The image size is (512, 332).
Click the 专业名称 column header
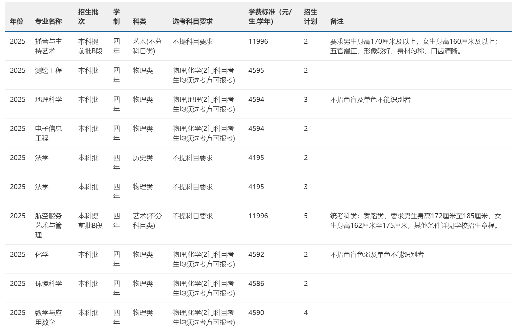pyautogui.click(x=48, y=21)
